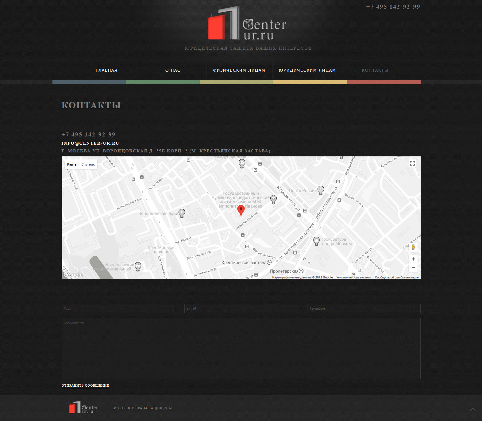Switch map to Спутник view
482x421 pixels.
tap(88, 164)
